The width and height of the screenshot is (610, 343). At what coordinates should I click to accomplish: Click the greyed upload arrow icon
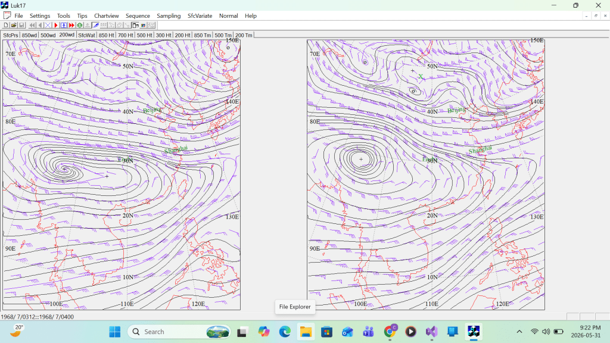(88, 25)
